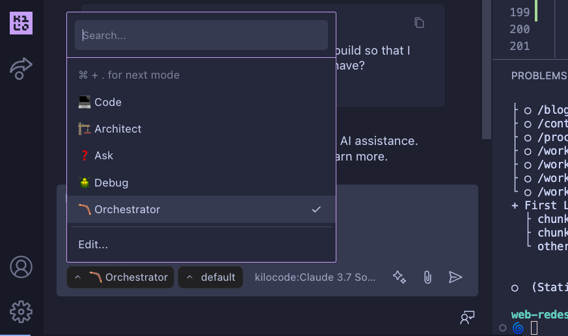Open the Accounts profile icon
This screenshot has height=336, width=568.
[21, 267]
